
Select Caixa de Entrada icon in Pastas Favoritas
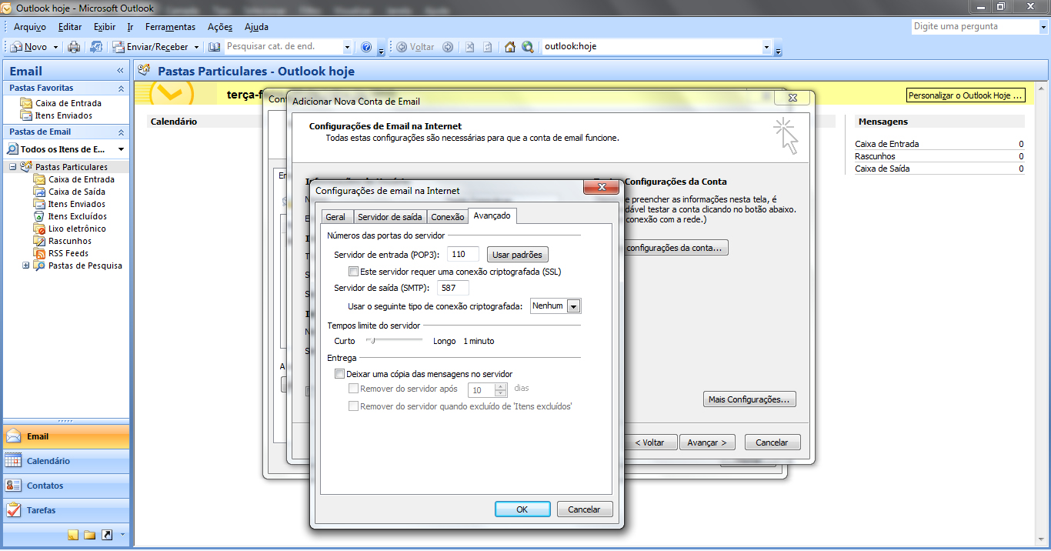click(28, 103)
